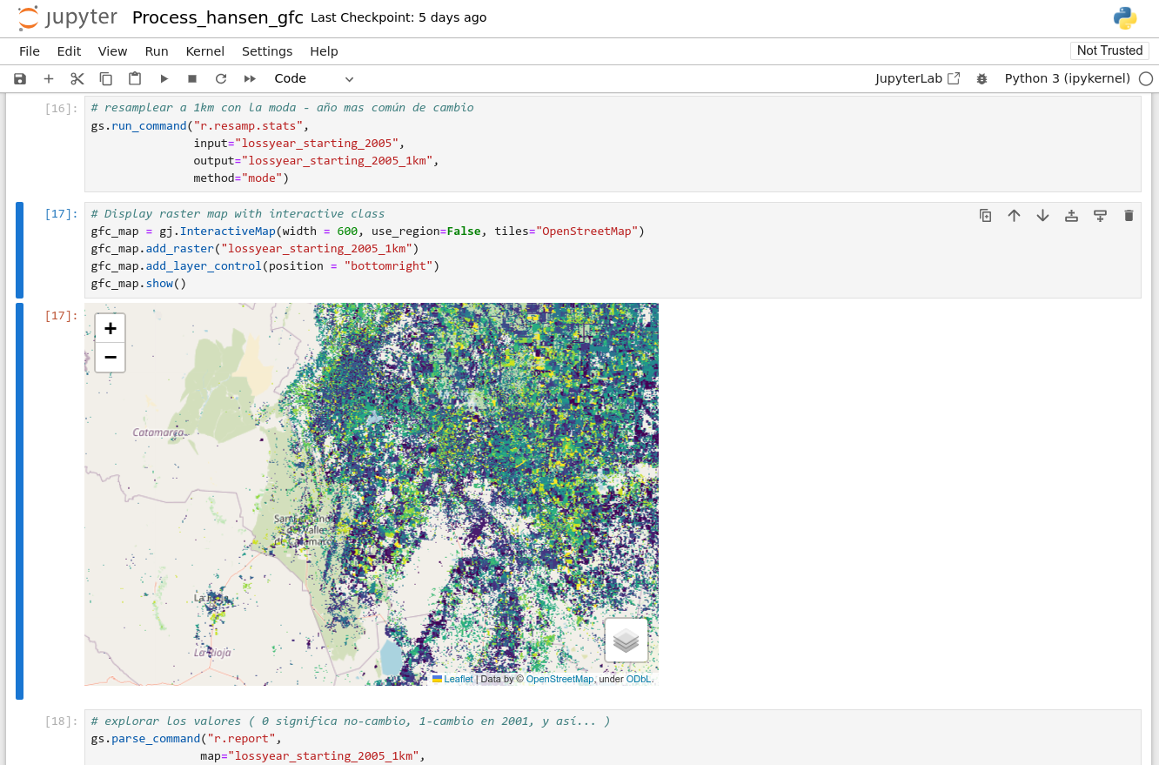This screenshot has width=1159, height=765.
Task: Zoom in on the map
Action: [111, 328]
